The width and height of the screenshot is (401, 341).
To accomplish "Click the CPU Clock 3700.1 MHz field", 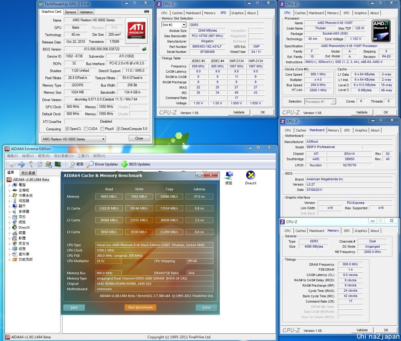I will pos(155,250).
